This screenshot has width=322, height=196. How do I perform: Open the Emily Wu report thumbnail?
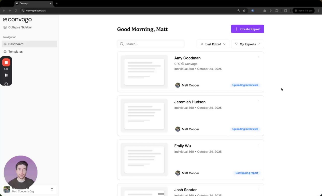(x=144, y=160)
